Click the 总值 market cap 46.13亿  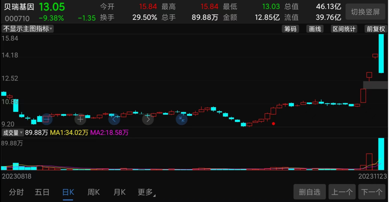(x=329, y=6)
